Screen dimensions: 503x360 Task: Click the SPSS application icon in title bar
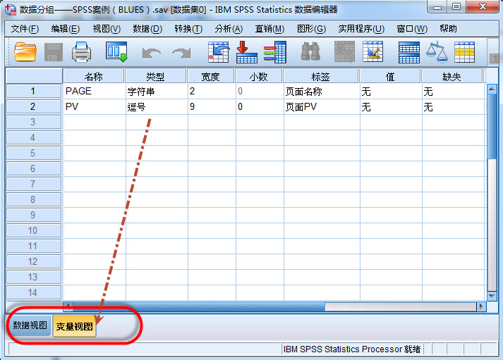coord(11,10)
